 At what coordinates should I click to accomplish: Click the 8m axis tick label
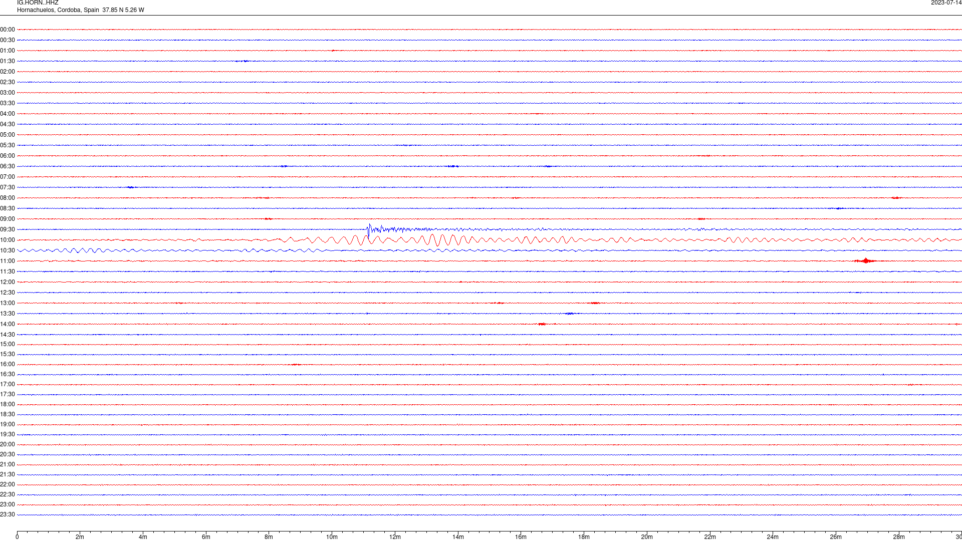[x=269, y=537]
